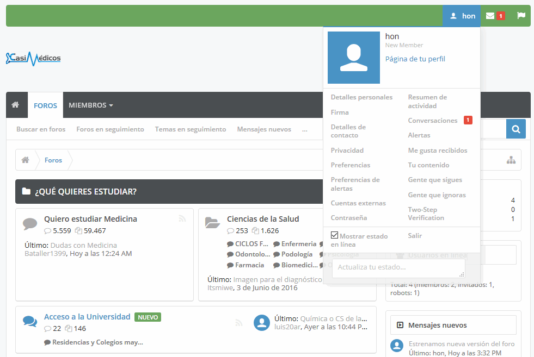
Task: Open the Biomedici... subforum
Action: (x=299, y=265)
